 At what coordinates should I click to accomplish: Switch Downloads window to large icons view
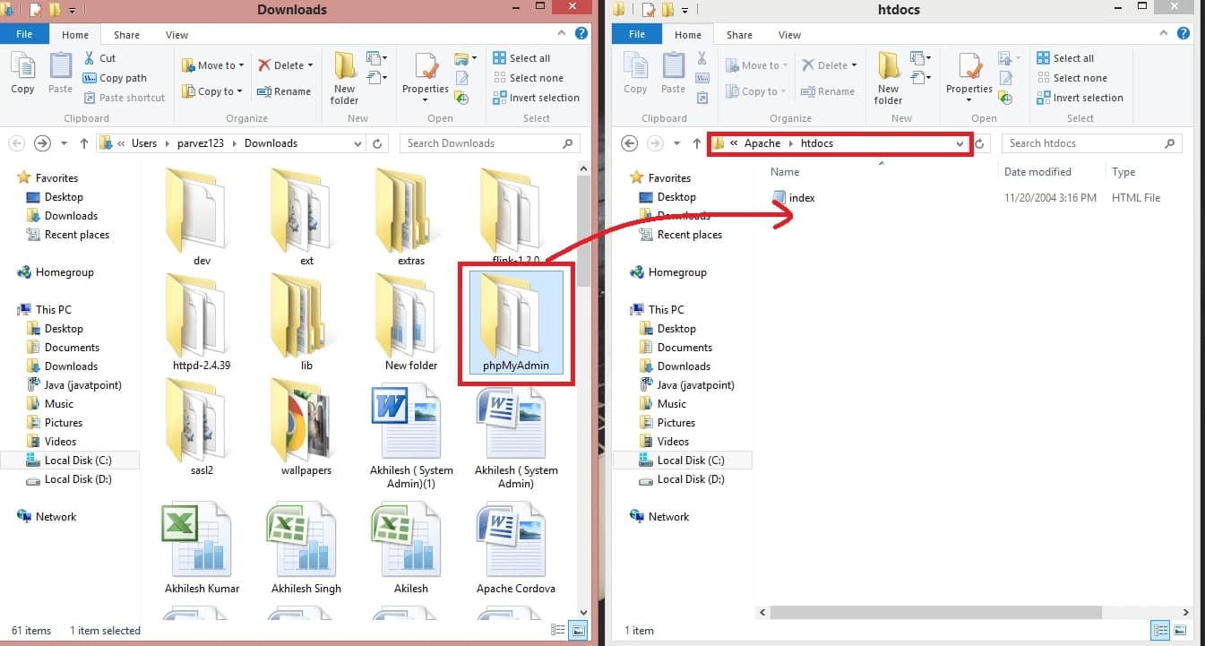[x=579, y=630]
